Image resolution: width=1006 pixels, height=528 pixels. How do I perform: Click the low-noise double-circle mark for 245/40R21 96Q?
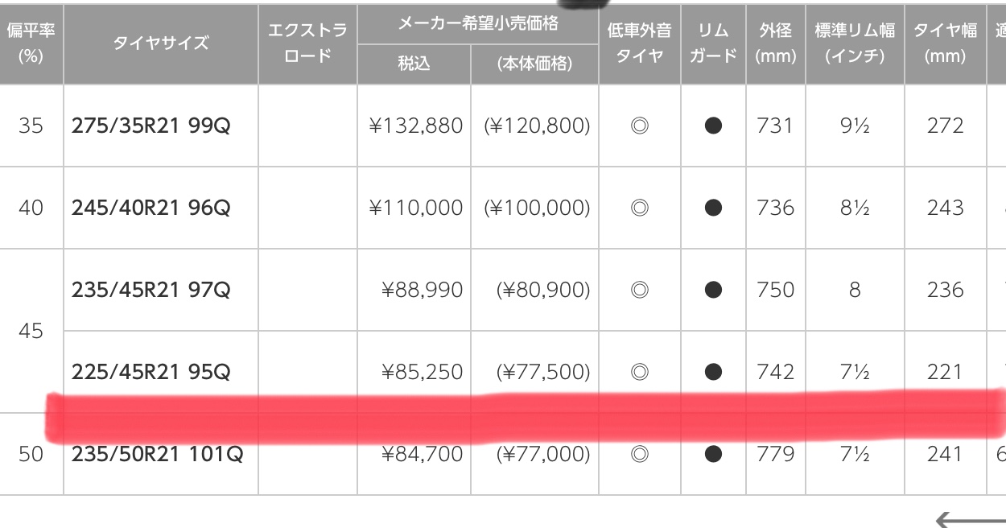[640, 208]
